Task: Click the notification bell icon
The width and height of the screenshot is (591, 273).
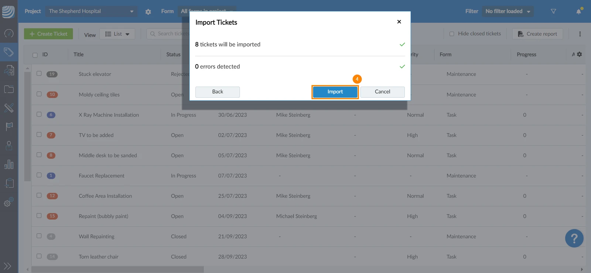Action: [579, 11]
